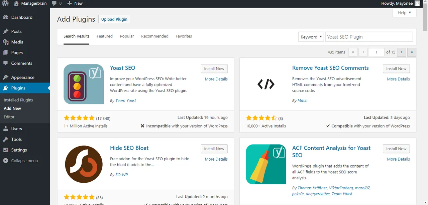Open the comments bubble icon in admin bar
The height and width of the screenshot is (205, 428).
(x=54, y=3)
